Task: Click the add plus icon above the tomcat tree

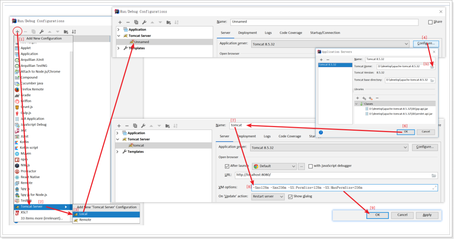Action: pyautogui.click(x=119, y=126)
